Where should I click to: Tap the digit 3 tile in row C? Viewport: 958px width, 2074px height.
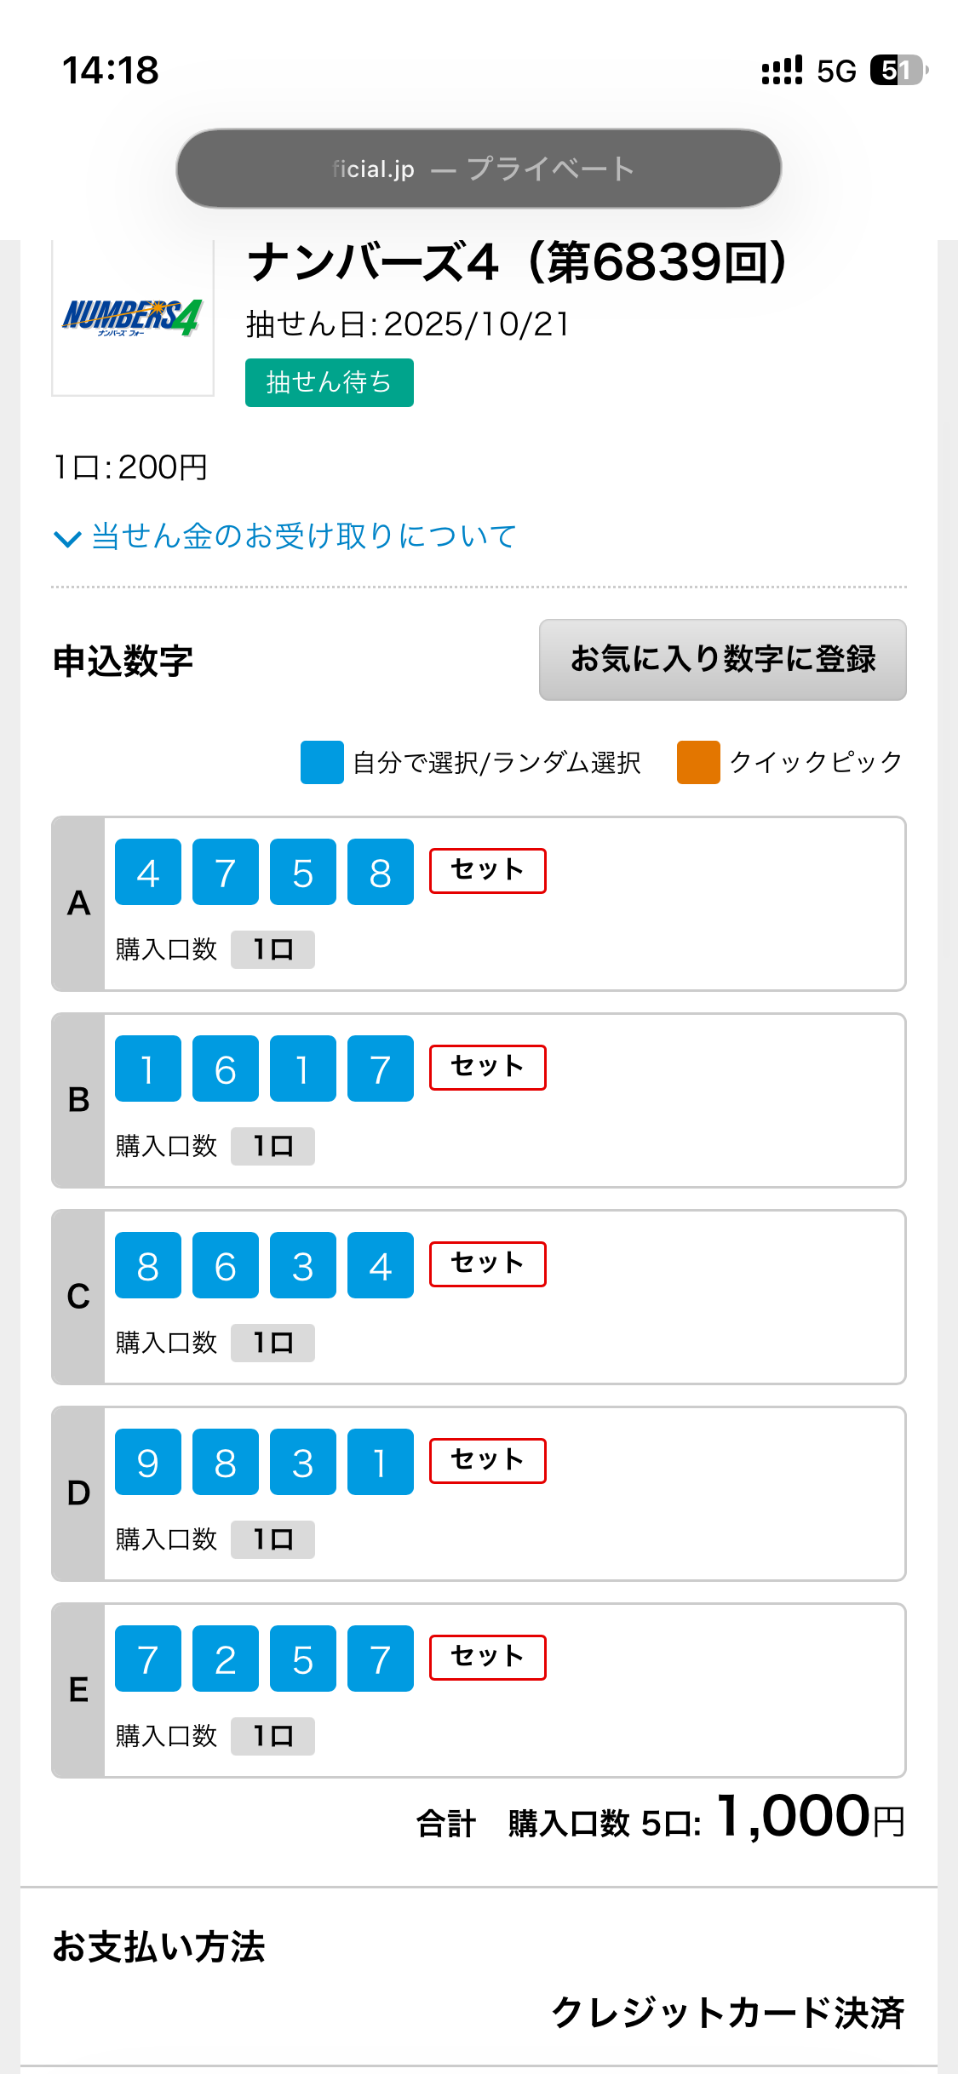click(x=303, y=1265)
